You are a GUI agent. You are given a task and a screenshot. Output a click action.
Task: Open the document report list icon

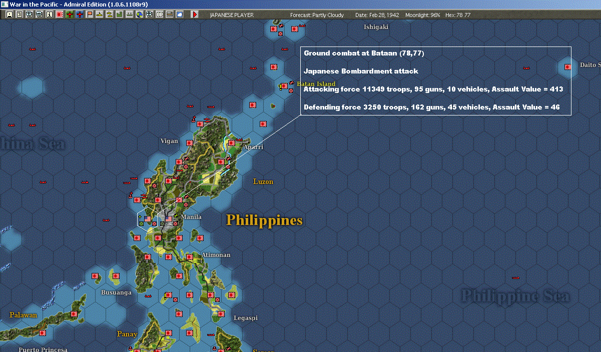coord(20,14)
